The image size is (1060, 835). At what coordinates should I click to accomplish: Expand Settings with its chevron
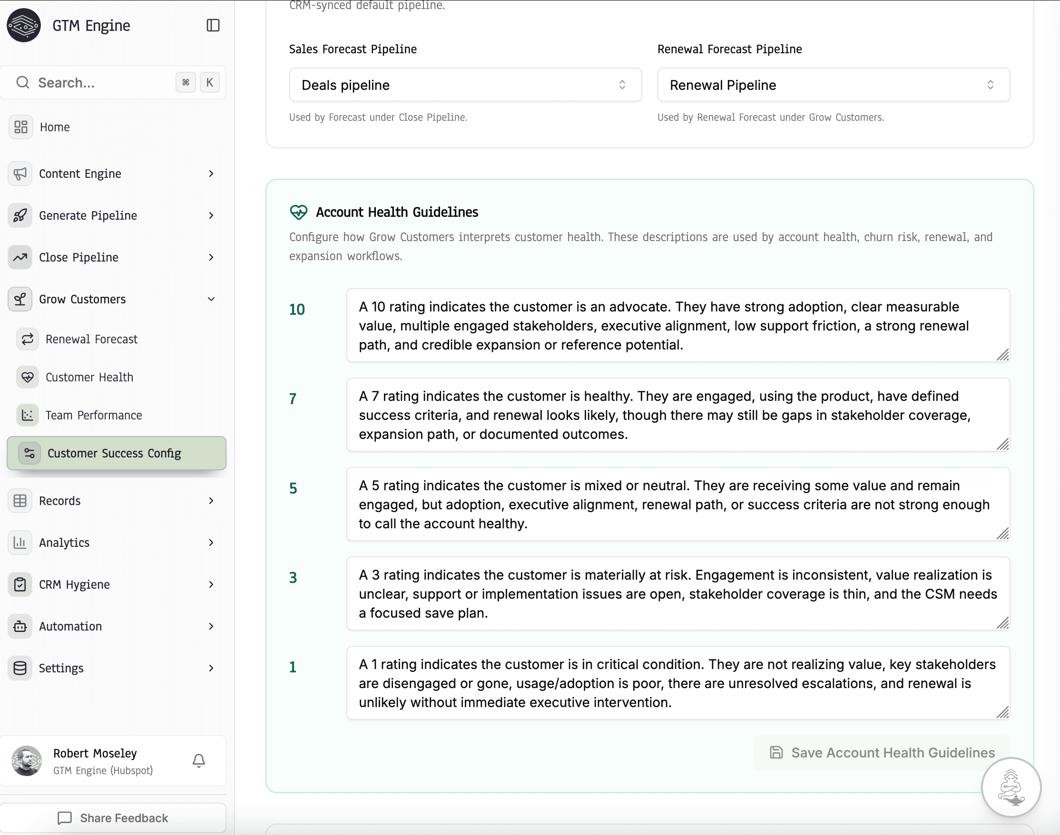pos(211,668)
